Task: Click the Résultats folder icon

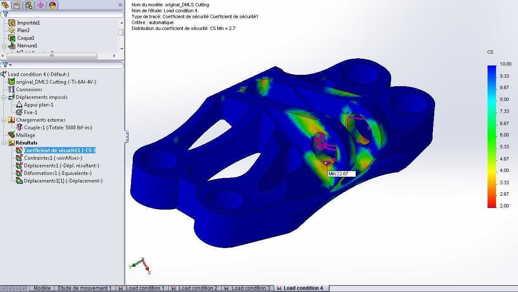Action: tap(12, 143)
